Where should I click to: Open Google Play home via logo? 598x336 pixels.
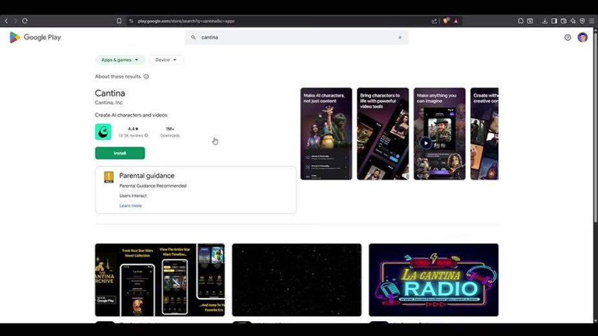coord(35,37)
